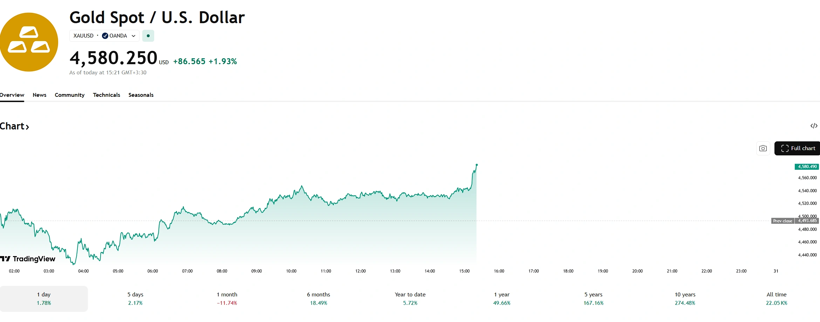Viewport: 820px width, 322px height.
Task: Switch to the News tab
Action: click(40, 95)
